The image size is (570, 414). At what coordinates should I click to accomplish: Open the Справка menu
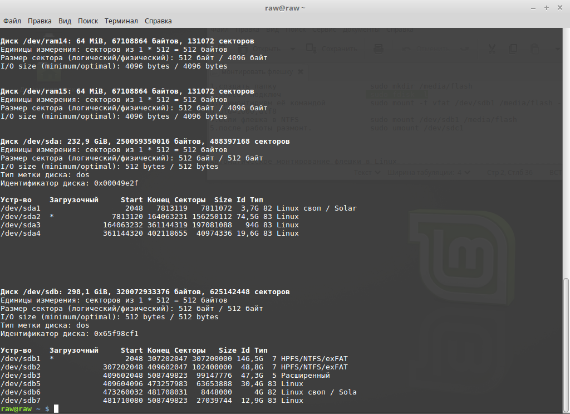pyautogui.click(x=158, y=21)
